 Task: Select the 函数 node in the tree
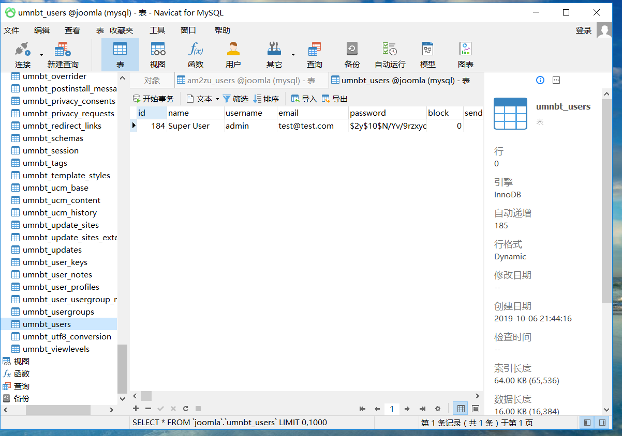22,373
